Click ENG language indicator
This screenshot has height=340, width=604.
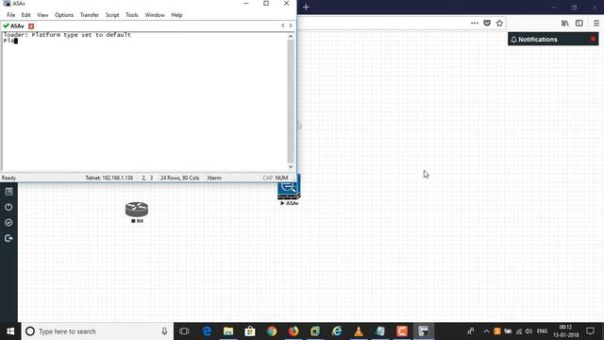pos(542,331)
